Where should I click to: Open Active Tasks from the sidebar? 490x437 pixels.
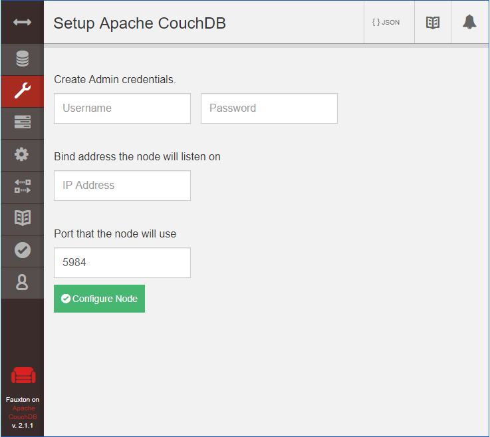[x=22, y=123]
